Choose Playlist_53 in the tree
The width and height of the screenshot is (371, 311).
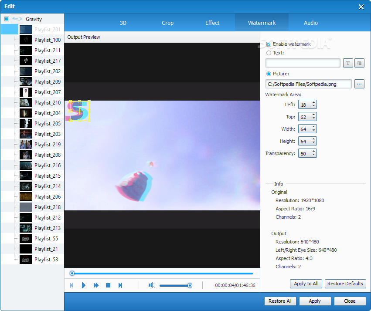click(46, 260)
